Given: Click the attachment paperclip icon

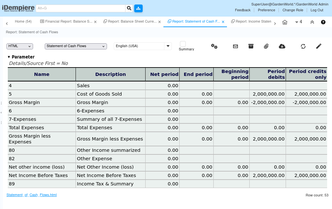Looking at the screenshot, I should [266, 46].
